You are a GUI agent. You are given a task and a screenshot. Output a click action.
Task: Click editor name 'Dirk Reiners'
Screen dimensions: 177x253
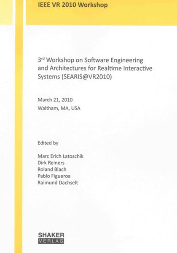tap(51, 163)
